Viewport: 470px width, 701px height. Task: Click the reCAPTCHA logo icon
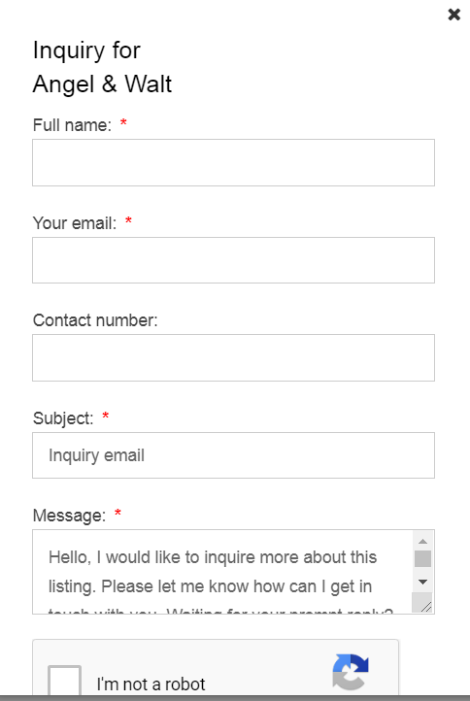[x=351, y=672]
